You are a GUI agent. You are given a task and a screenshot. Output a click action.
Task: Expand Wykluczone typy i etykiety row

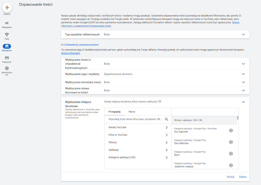coord(243,74)
